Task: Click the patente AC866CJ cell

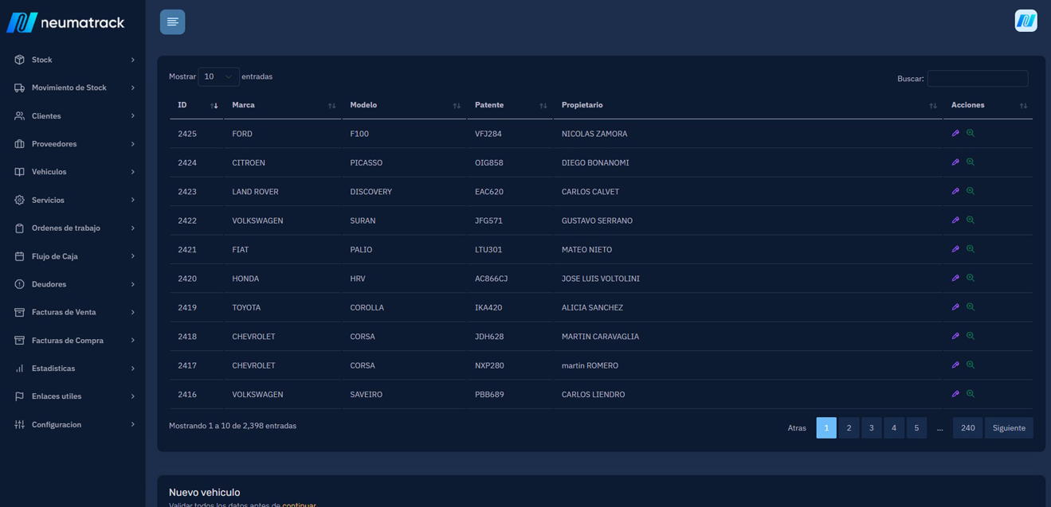Action: (510, 279)
